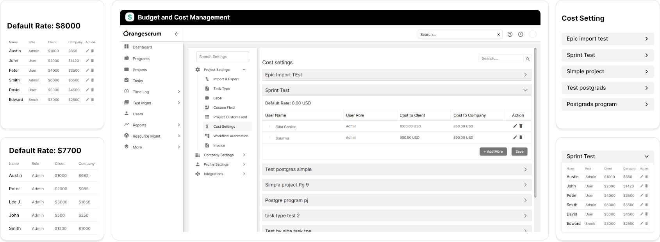Open Dashboard from the left sidebar

142,47
